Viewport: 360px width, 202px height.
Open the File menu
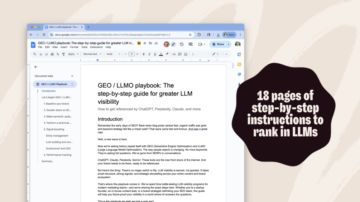[x=40, y=47]
